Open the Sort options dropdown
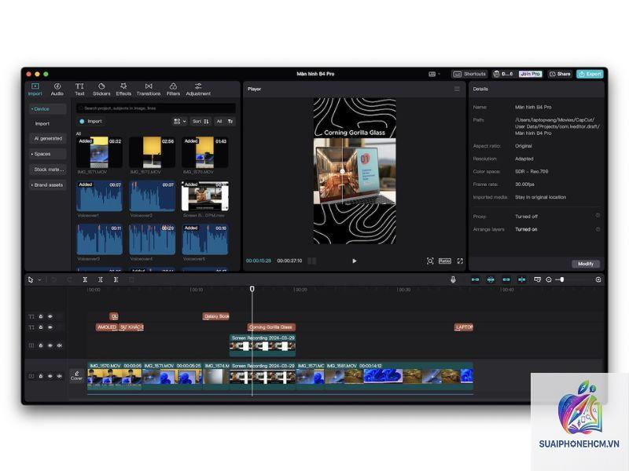The image size is (629, 471). point(200,122)
